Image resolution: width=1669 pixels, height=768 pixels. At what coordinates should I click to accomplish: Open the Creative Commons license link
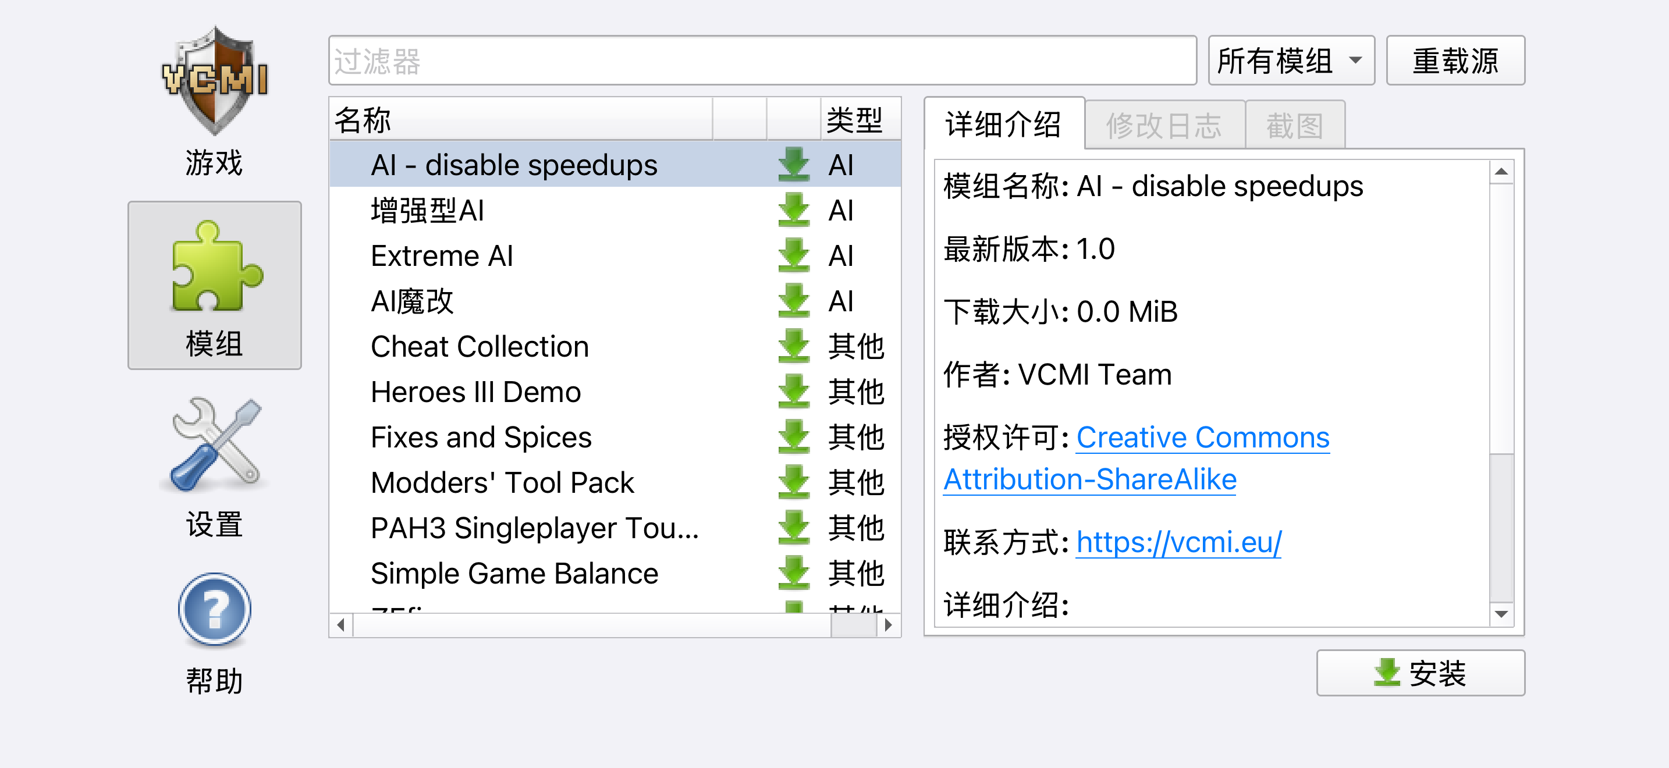(x=1202, y=438)
